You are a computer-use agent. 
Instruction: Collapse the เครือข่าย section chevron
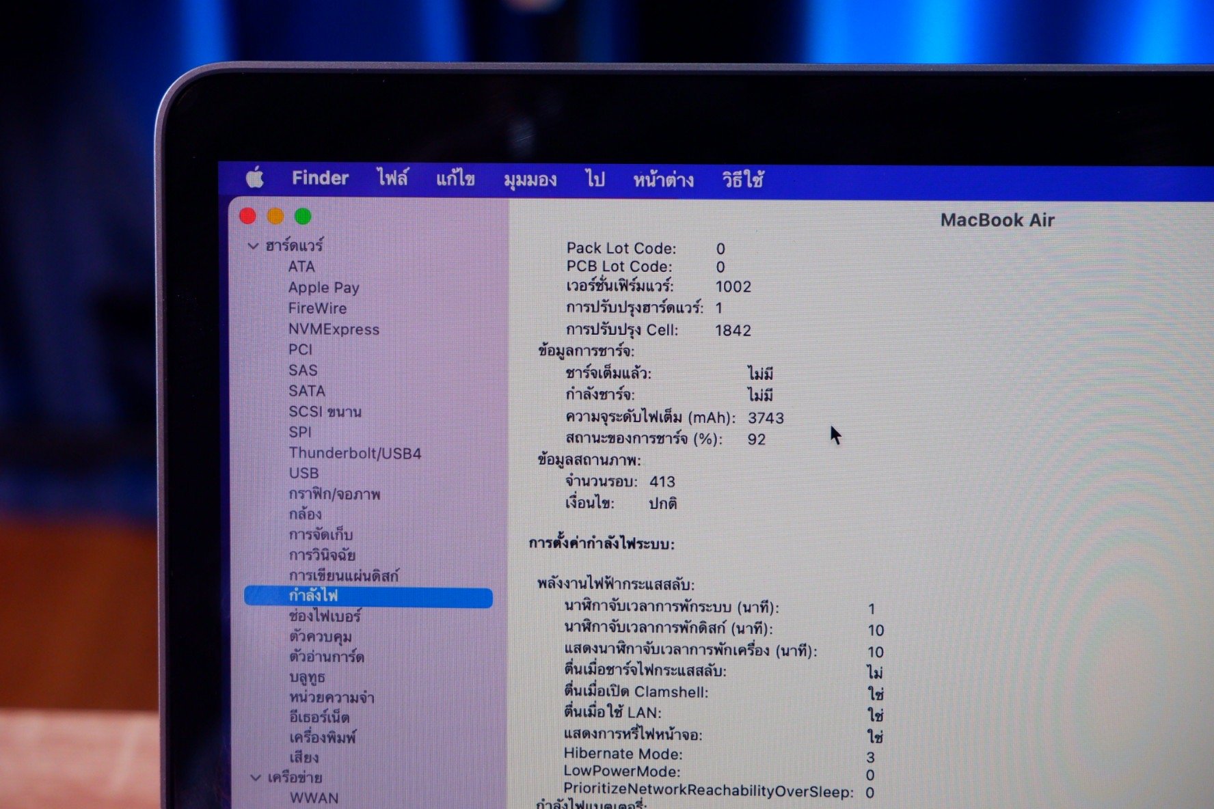tap(256, 778)
